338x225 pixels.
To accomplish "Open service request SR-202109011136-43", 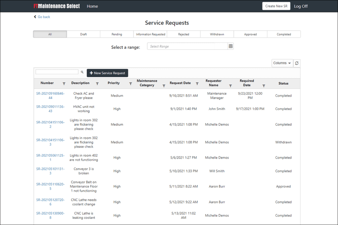I will 50,109.
